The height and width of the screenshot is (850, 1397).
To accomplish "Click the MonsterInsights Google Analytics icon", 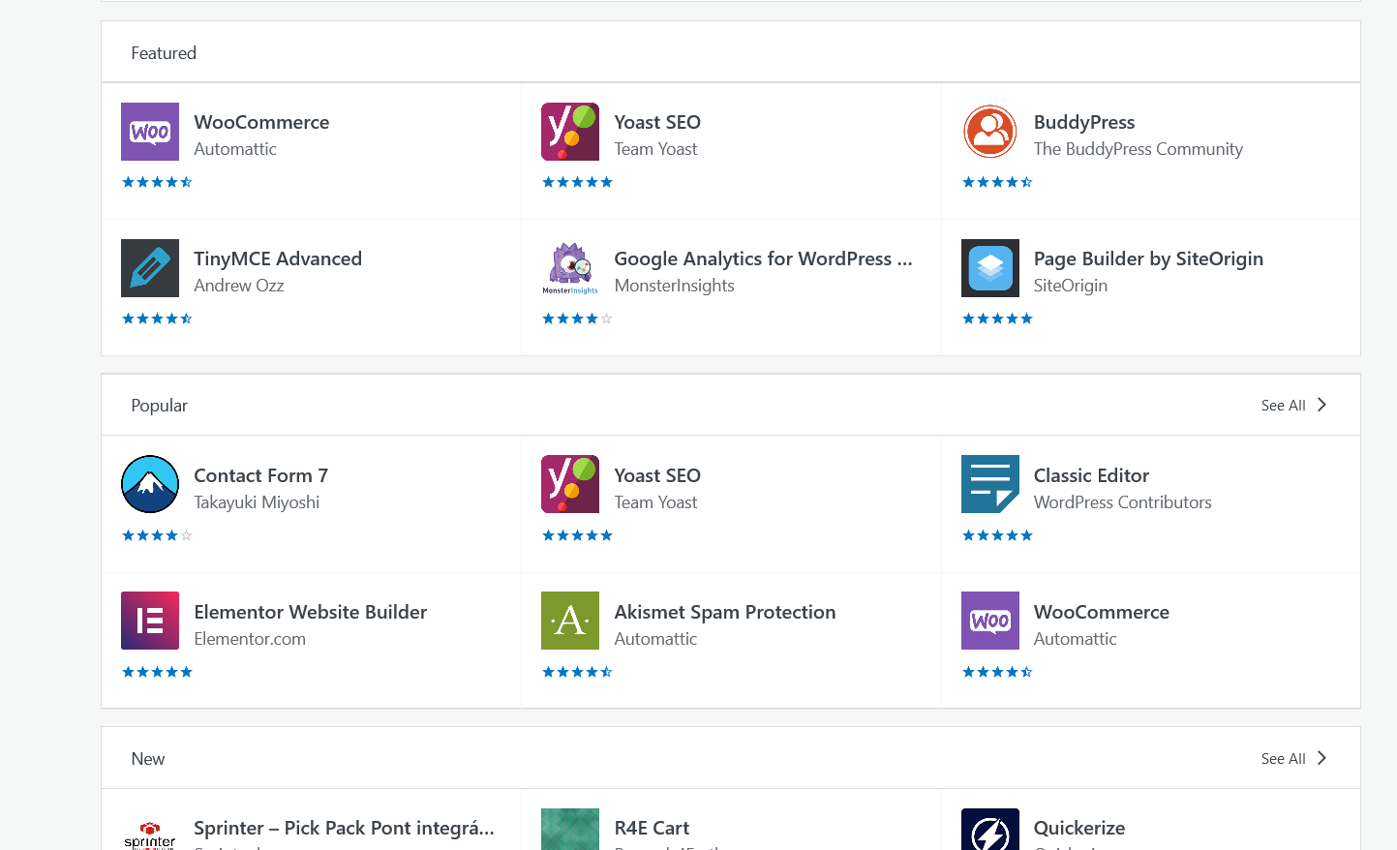I will [570, 268].
